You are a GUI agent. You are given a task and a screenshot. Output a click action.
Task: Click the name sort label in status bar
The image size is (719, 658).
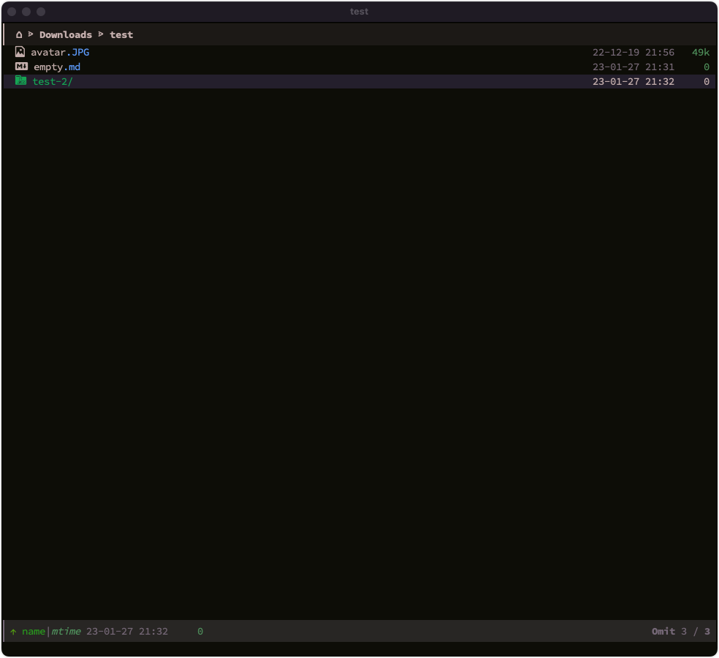pos(34,632)
